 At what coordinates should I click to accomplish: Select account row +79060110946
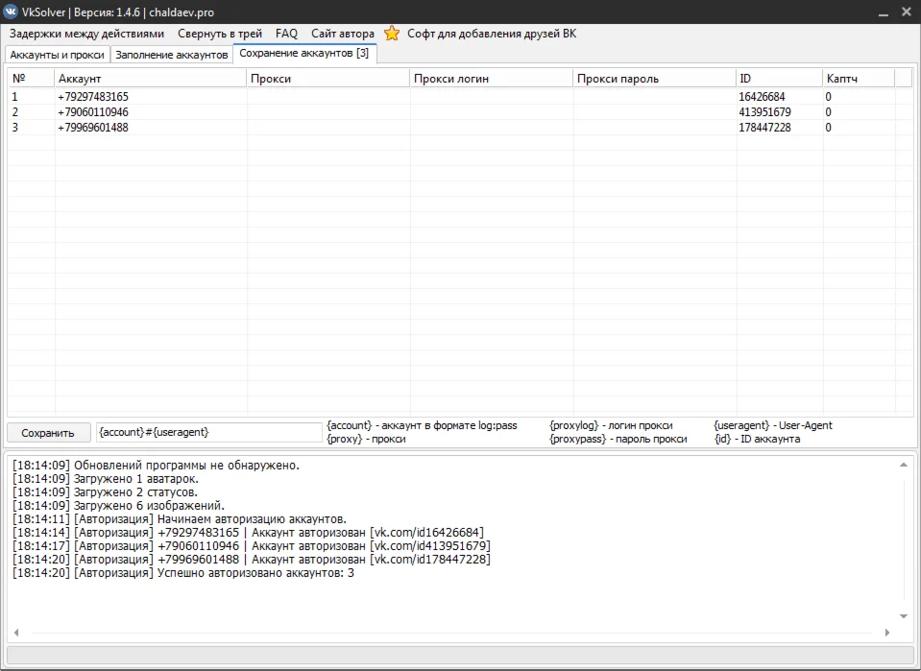point(93,112)
